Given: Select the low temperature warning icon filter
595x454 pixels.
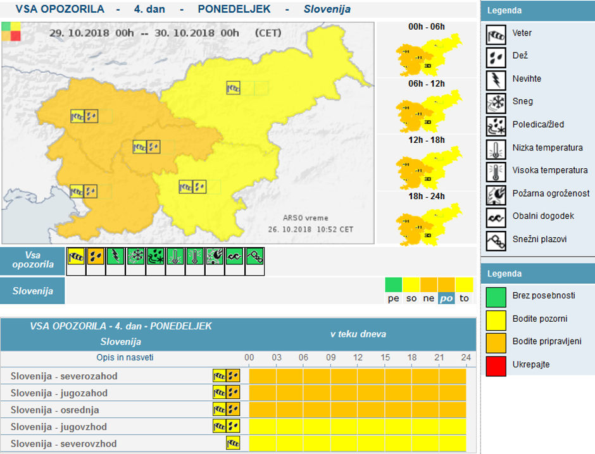Looking at the screenshot, I should [x=175, y=256].
